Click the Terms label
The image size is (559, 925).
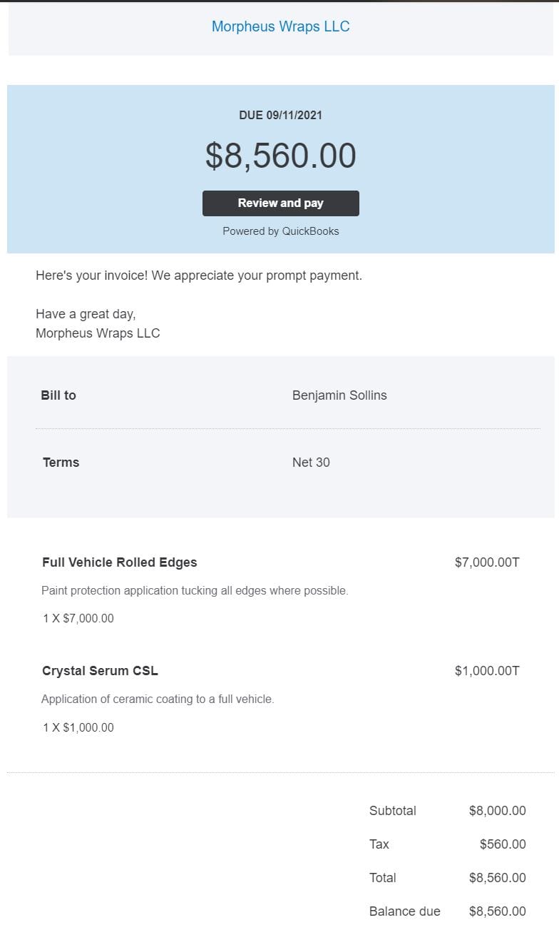tap(61, 462)
